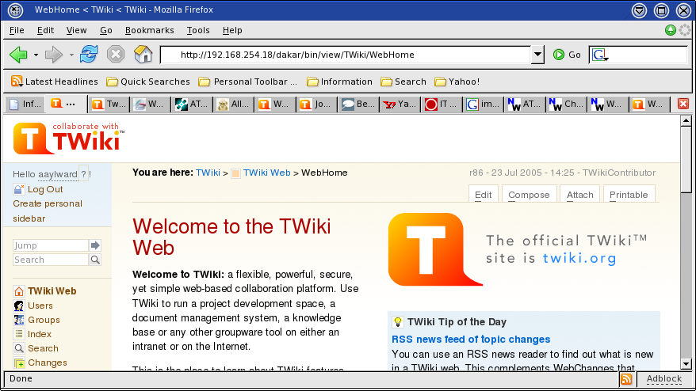Image resolution: width=696 pixels, height=391 pixels.
Task: Open the Information bookmark folder
Action: [339, 82]
